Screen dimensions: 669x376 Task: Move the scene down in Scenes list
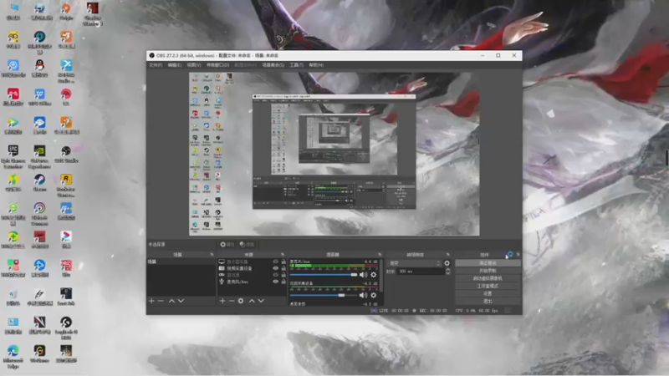click(181, 301)
